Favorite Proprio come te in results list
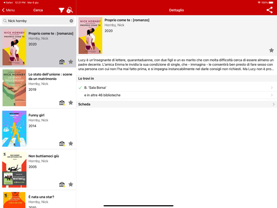This screenshot has height=208, width=277. click(71, 61)
